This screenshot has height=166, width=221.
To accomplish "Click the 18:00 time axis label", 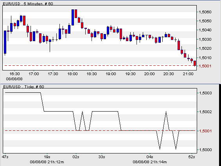I will coord(72,74).
